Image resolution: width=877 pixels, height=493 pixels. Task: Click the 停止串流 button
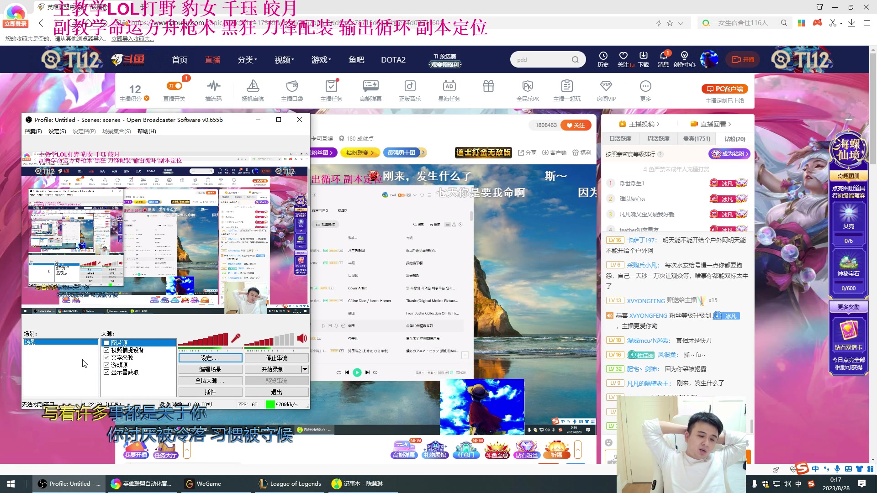coord(277,358)
